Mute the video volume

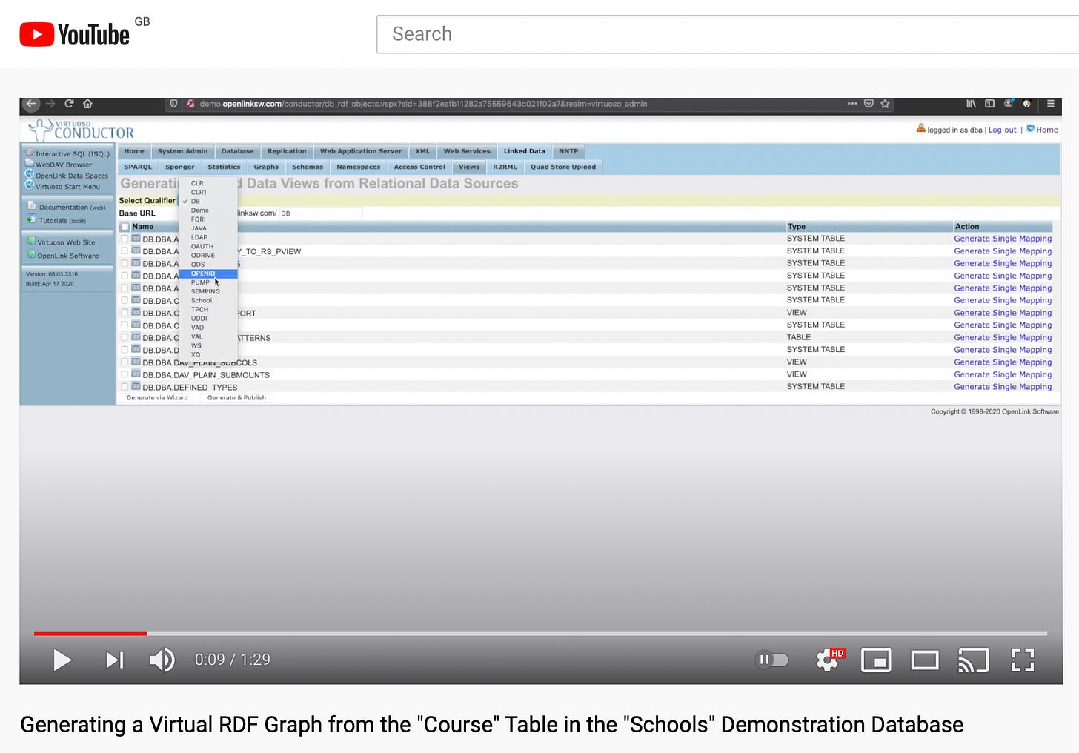coord(162,660)
